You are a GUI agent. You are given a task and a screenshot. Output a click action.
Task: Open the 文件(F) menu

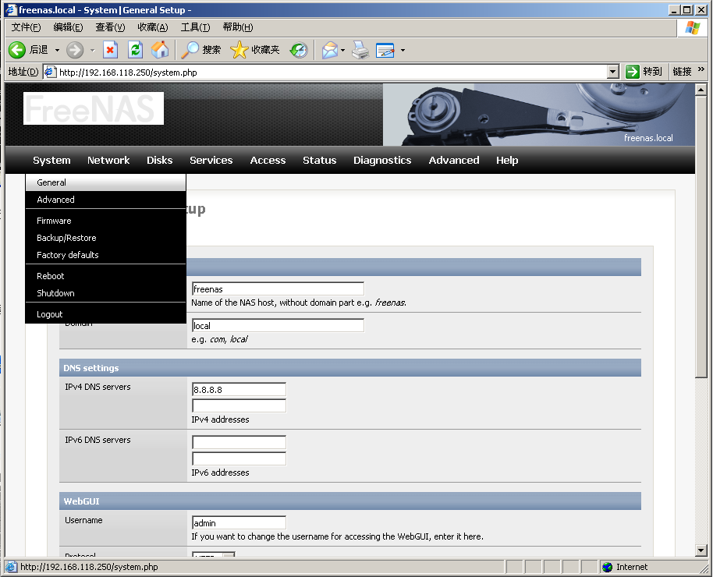coord(26,27)
